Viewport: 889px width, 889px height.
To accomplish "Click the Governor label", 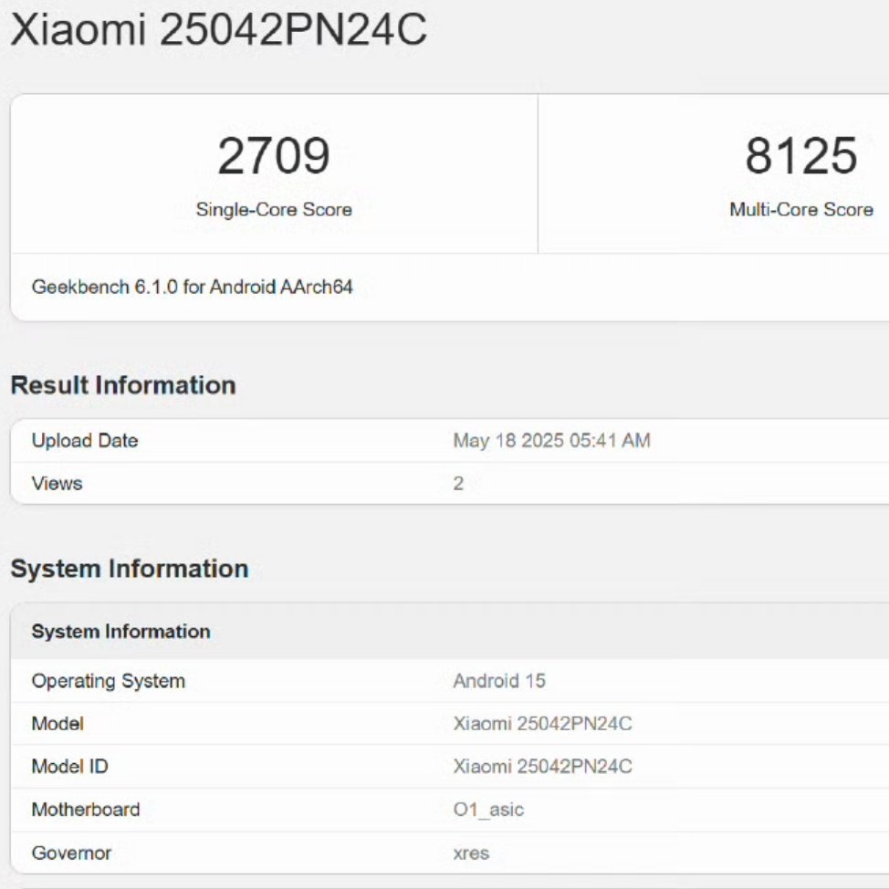I will click(71, 853).
